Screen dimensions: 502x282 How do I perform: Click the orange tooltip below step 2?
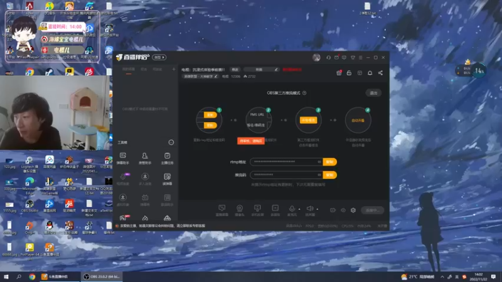coord(250,141)
